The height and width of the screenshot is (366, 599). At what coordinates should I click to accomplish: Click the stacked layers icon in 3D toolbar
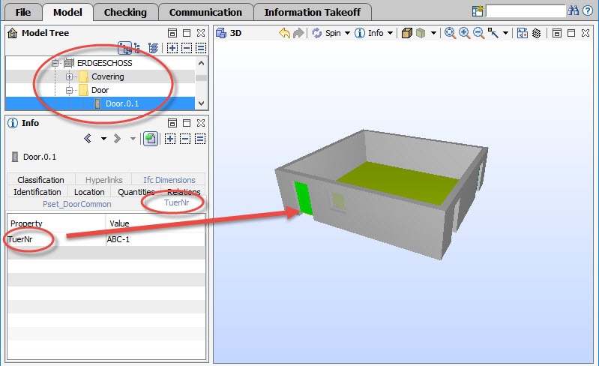tap(536, 33)
